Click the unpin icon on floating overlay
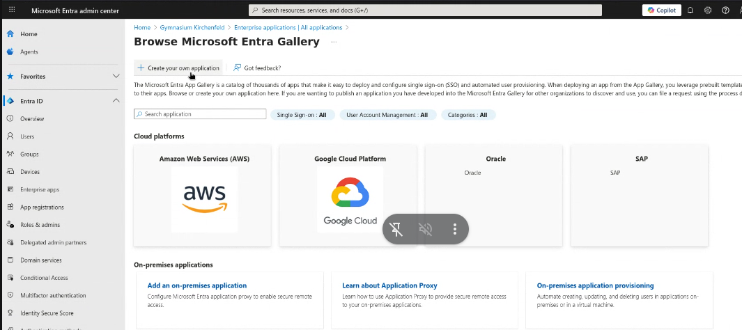The height and width of the screenshot is (330, 742). [x=396, y=228]
